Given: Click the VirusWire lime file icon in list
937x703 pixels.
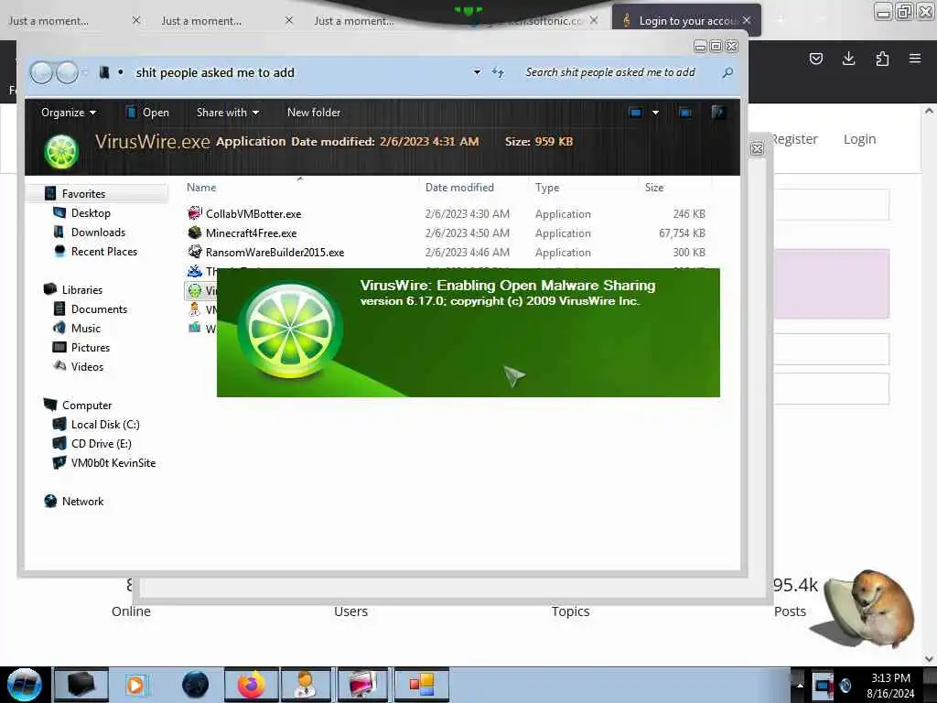Looking at the screenshot, I should click(195, 290).
